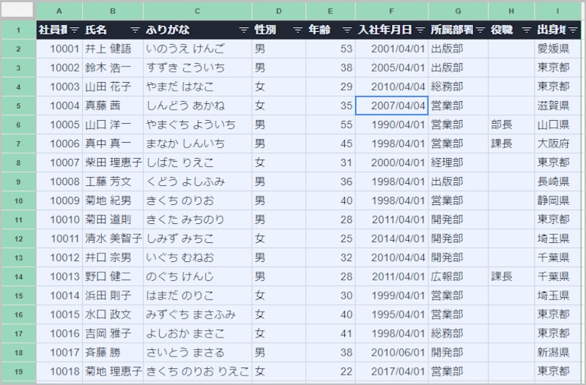Select name cell 浜田 則子

tap(113, 296)
